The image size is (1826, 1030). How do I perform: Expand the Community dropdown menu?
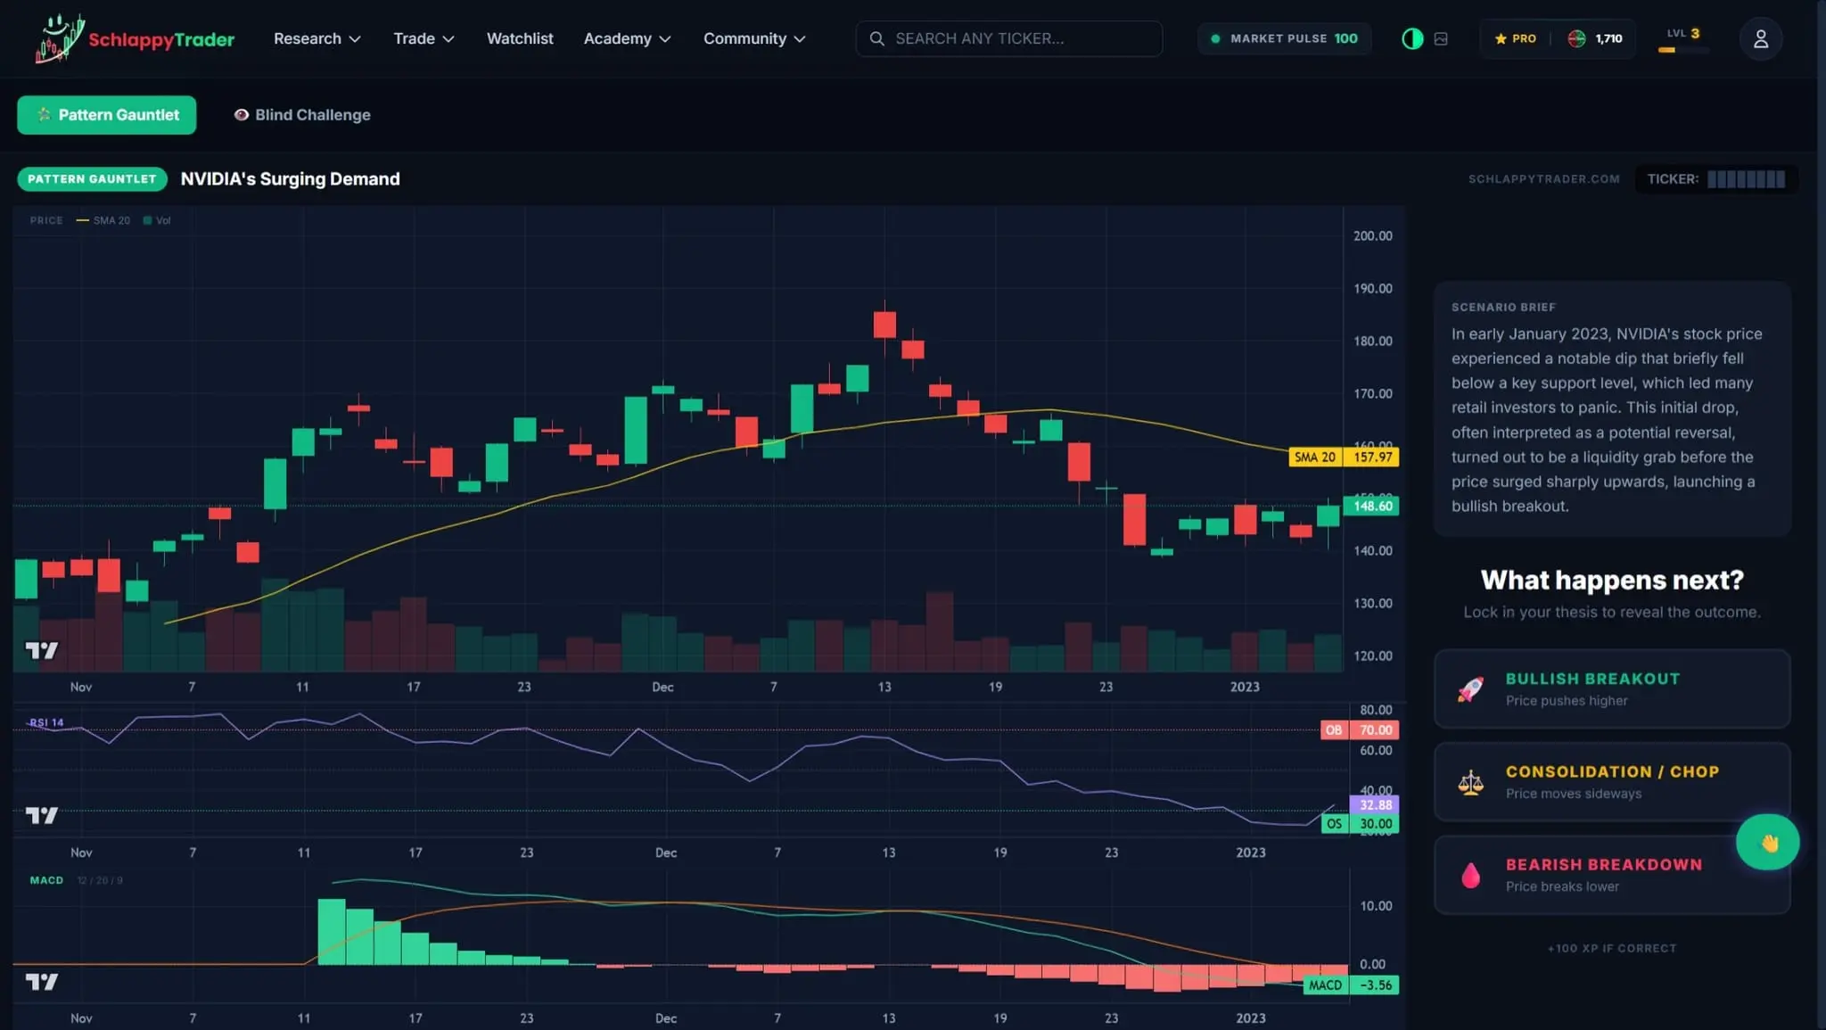click(754, 38)
